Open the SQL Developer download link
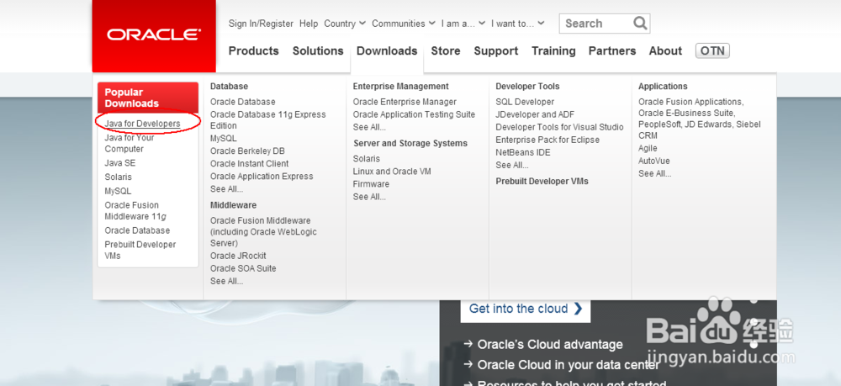The image size is (841, 386). click(x=525, y=102)
